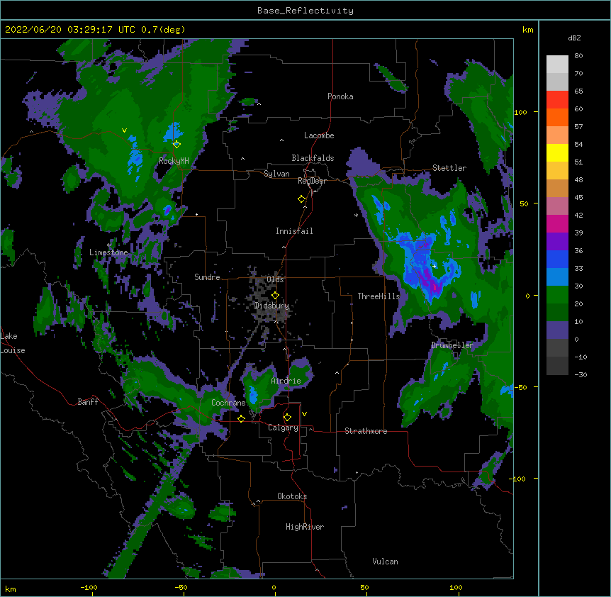
Task: Select the yellow diamond marker below Cochrane
Action: (241, 418)
